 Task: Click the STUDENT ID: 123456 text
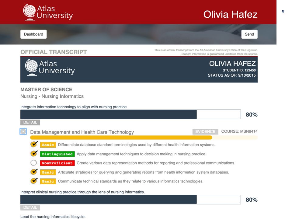pos(239,70)
